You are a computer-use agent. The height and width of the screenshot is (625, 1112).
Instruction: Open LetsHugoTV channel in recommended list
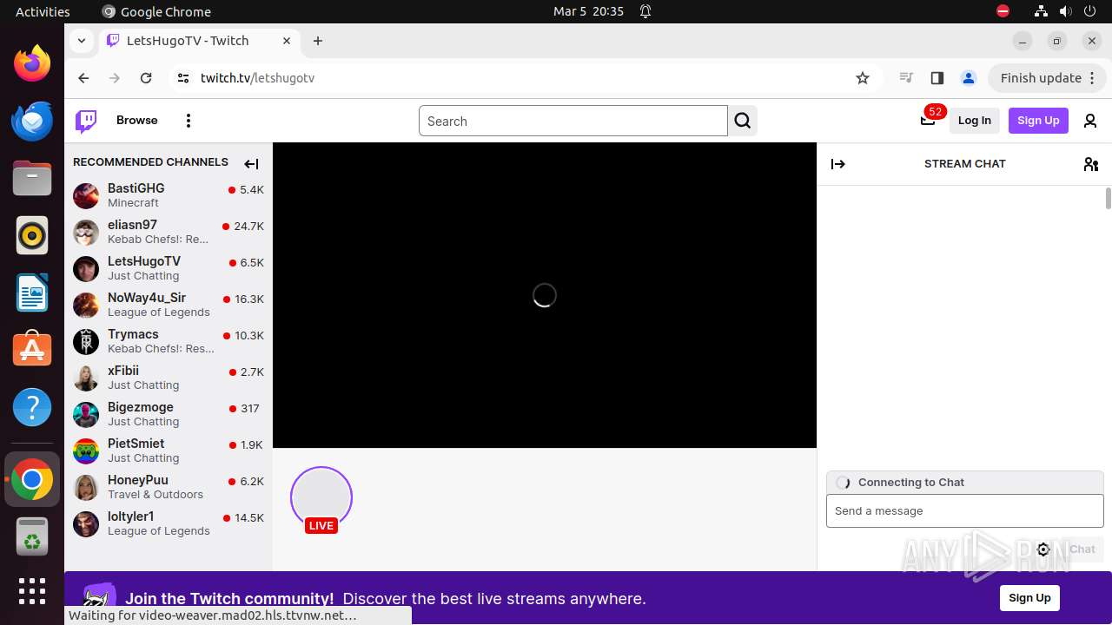tap(169, 268)
